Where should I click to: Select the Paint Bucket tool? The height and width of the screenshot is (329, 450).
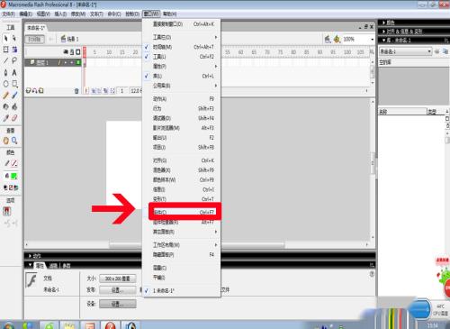[x=14, y=106]
